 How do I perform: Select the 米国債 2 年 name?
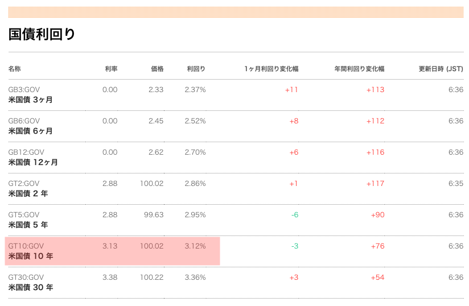click(x=28, y=193)
